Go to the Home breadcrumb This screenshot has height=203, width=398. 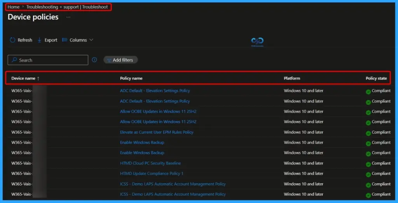14,7
